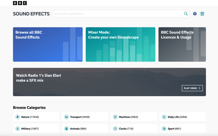Select Animals (984) category
Image resolution: width=218 pixels, height=136 pixels.
(x=85, y=129)
